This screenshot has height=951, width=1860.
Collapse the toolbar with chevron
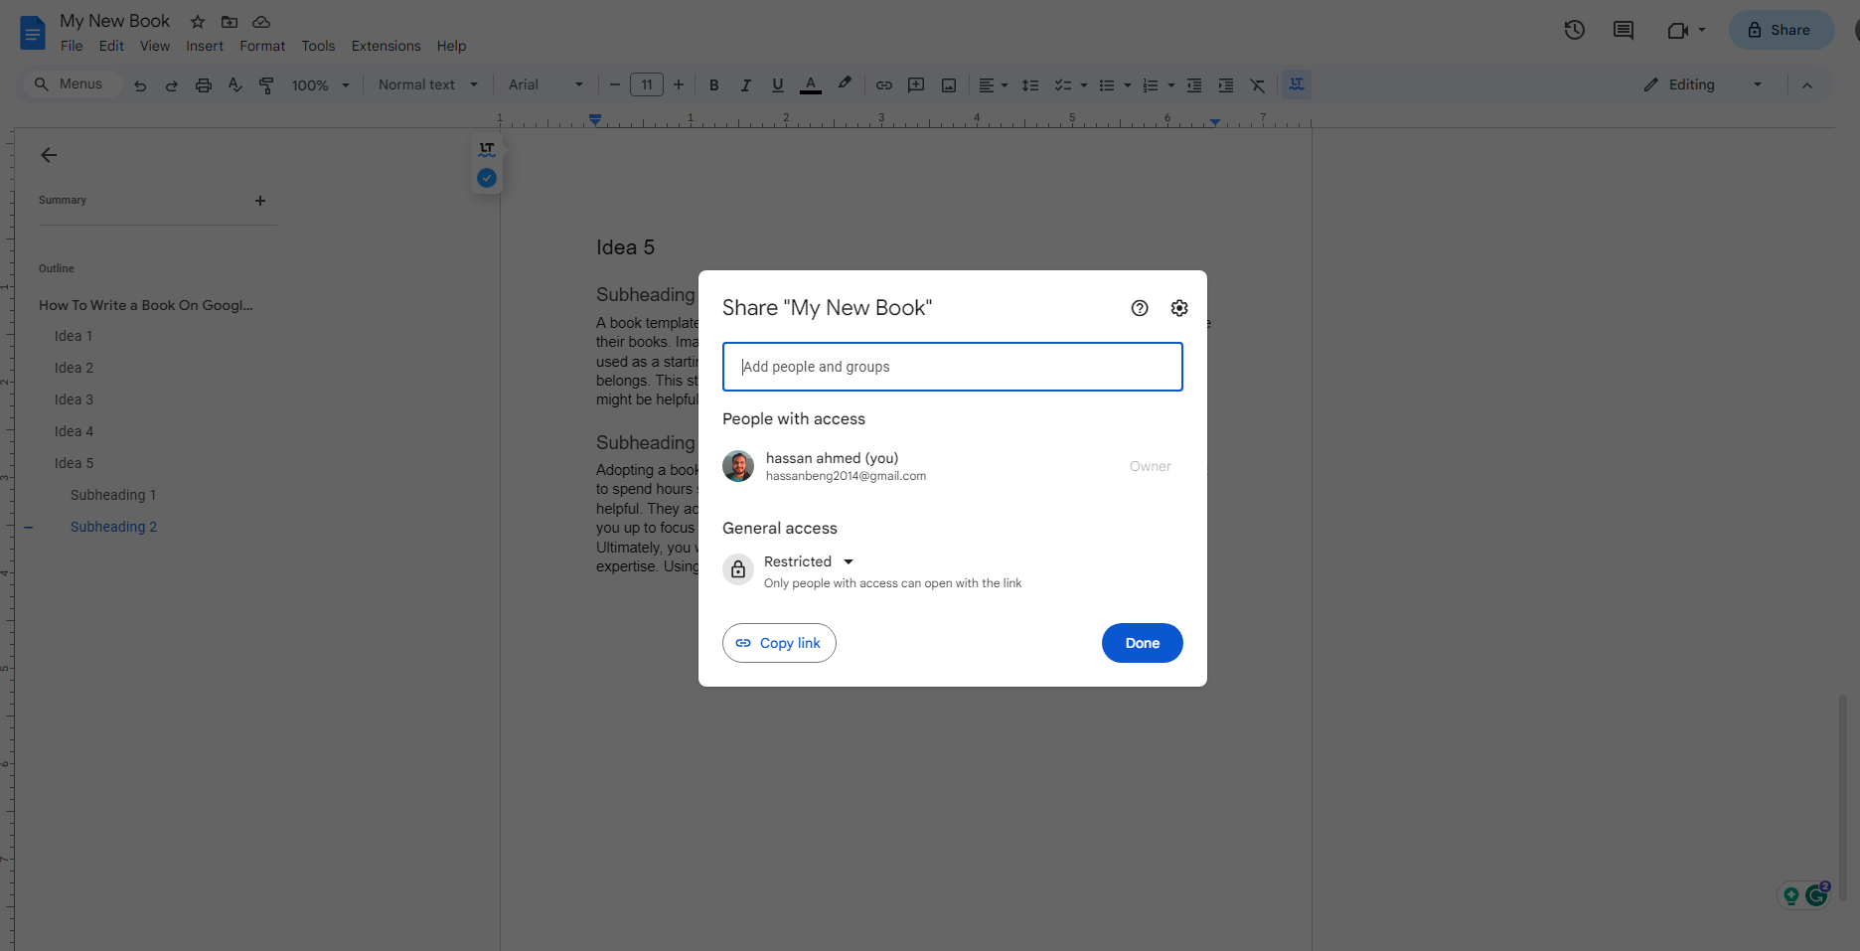tap(1807, 85)
